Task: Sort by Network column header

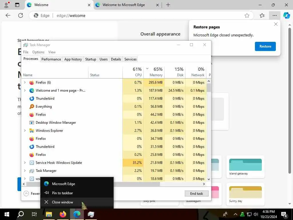Action: pyautogui.click(x=196, y=72)
